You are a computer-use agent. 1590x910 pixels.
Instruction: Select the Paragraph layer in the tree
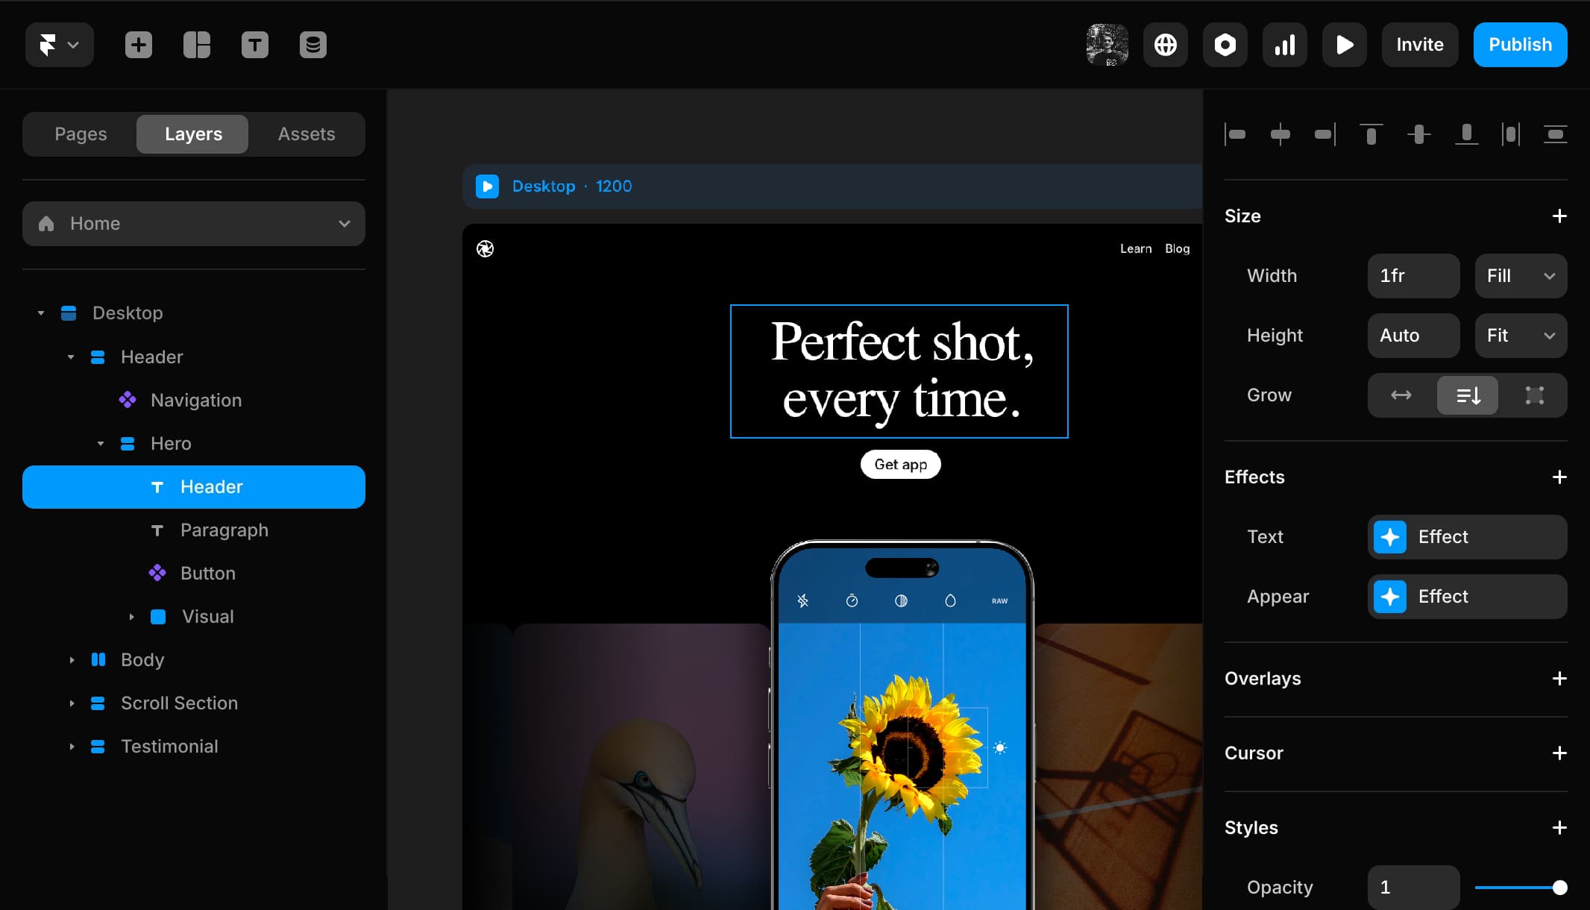(x=224, y=530)
